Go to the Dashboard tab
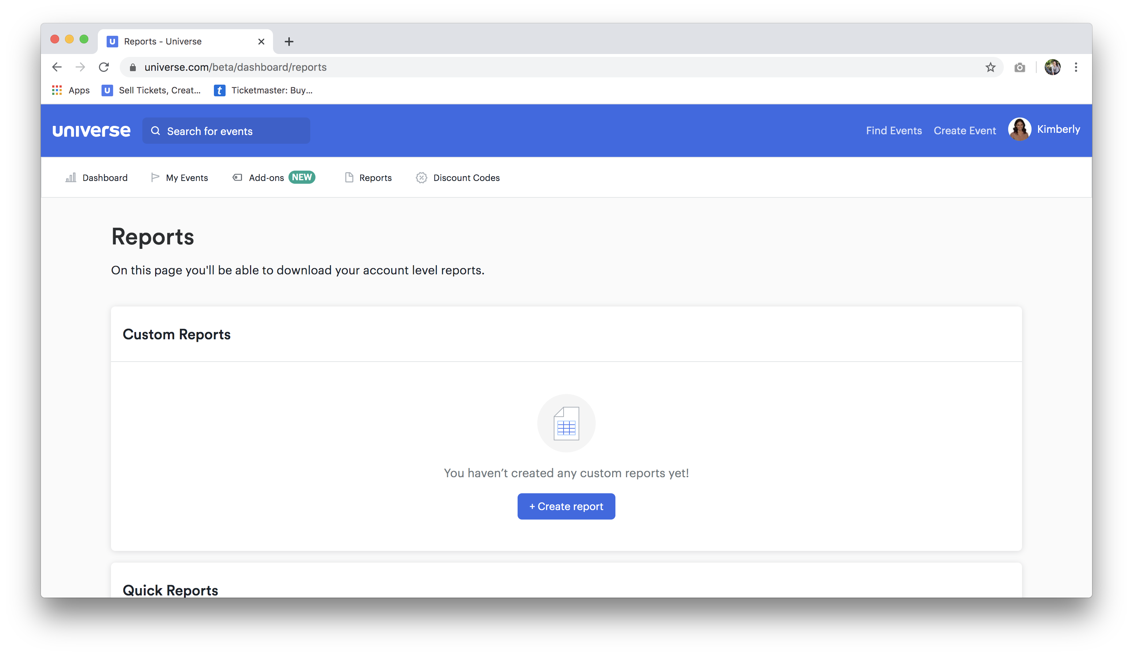 tap(97, 177)
